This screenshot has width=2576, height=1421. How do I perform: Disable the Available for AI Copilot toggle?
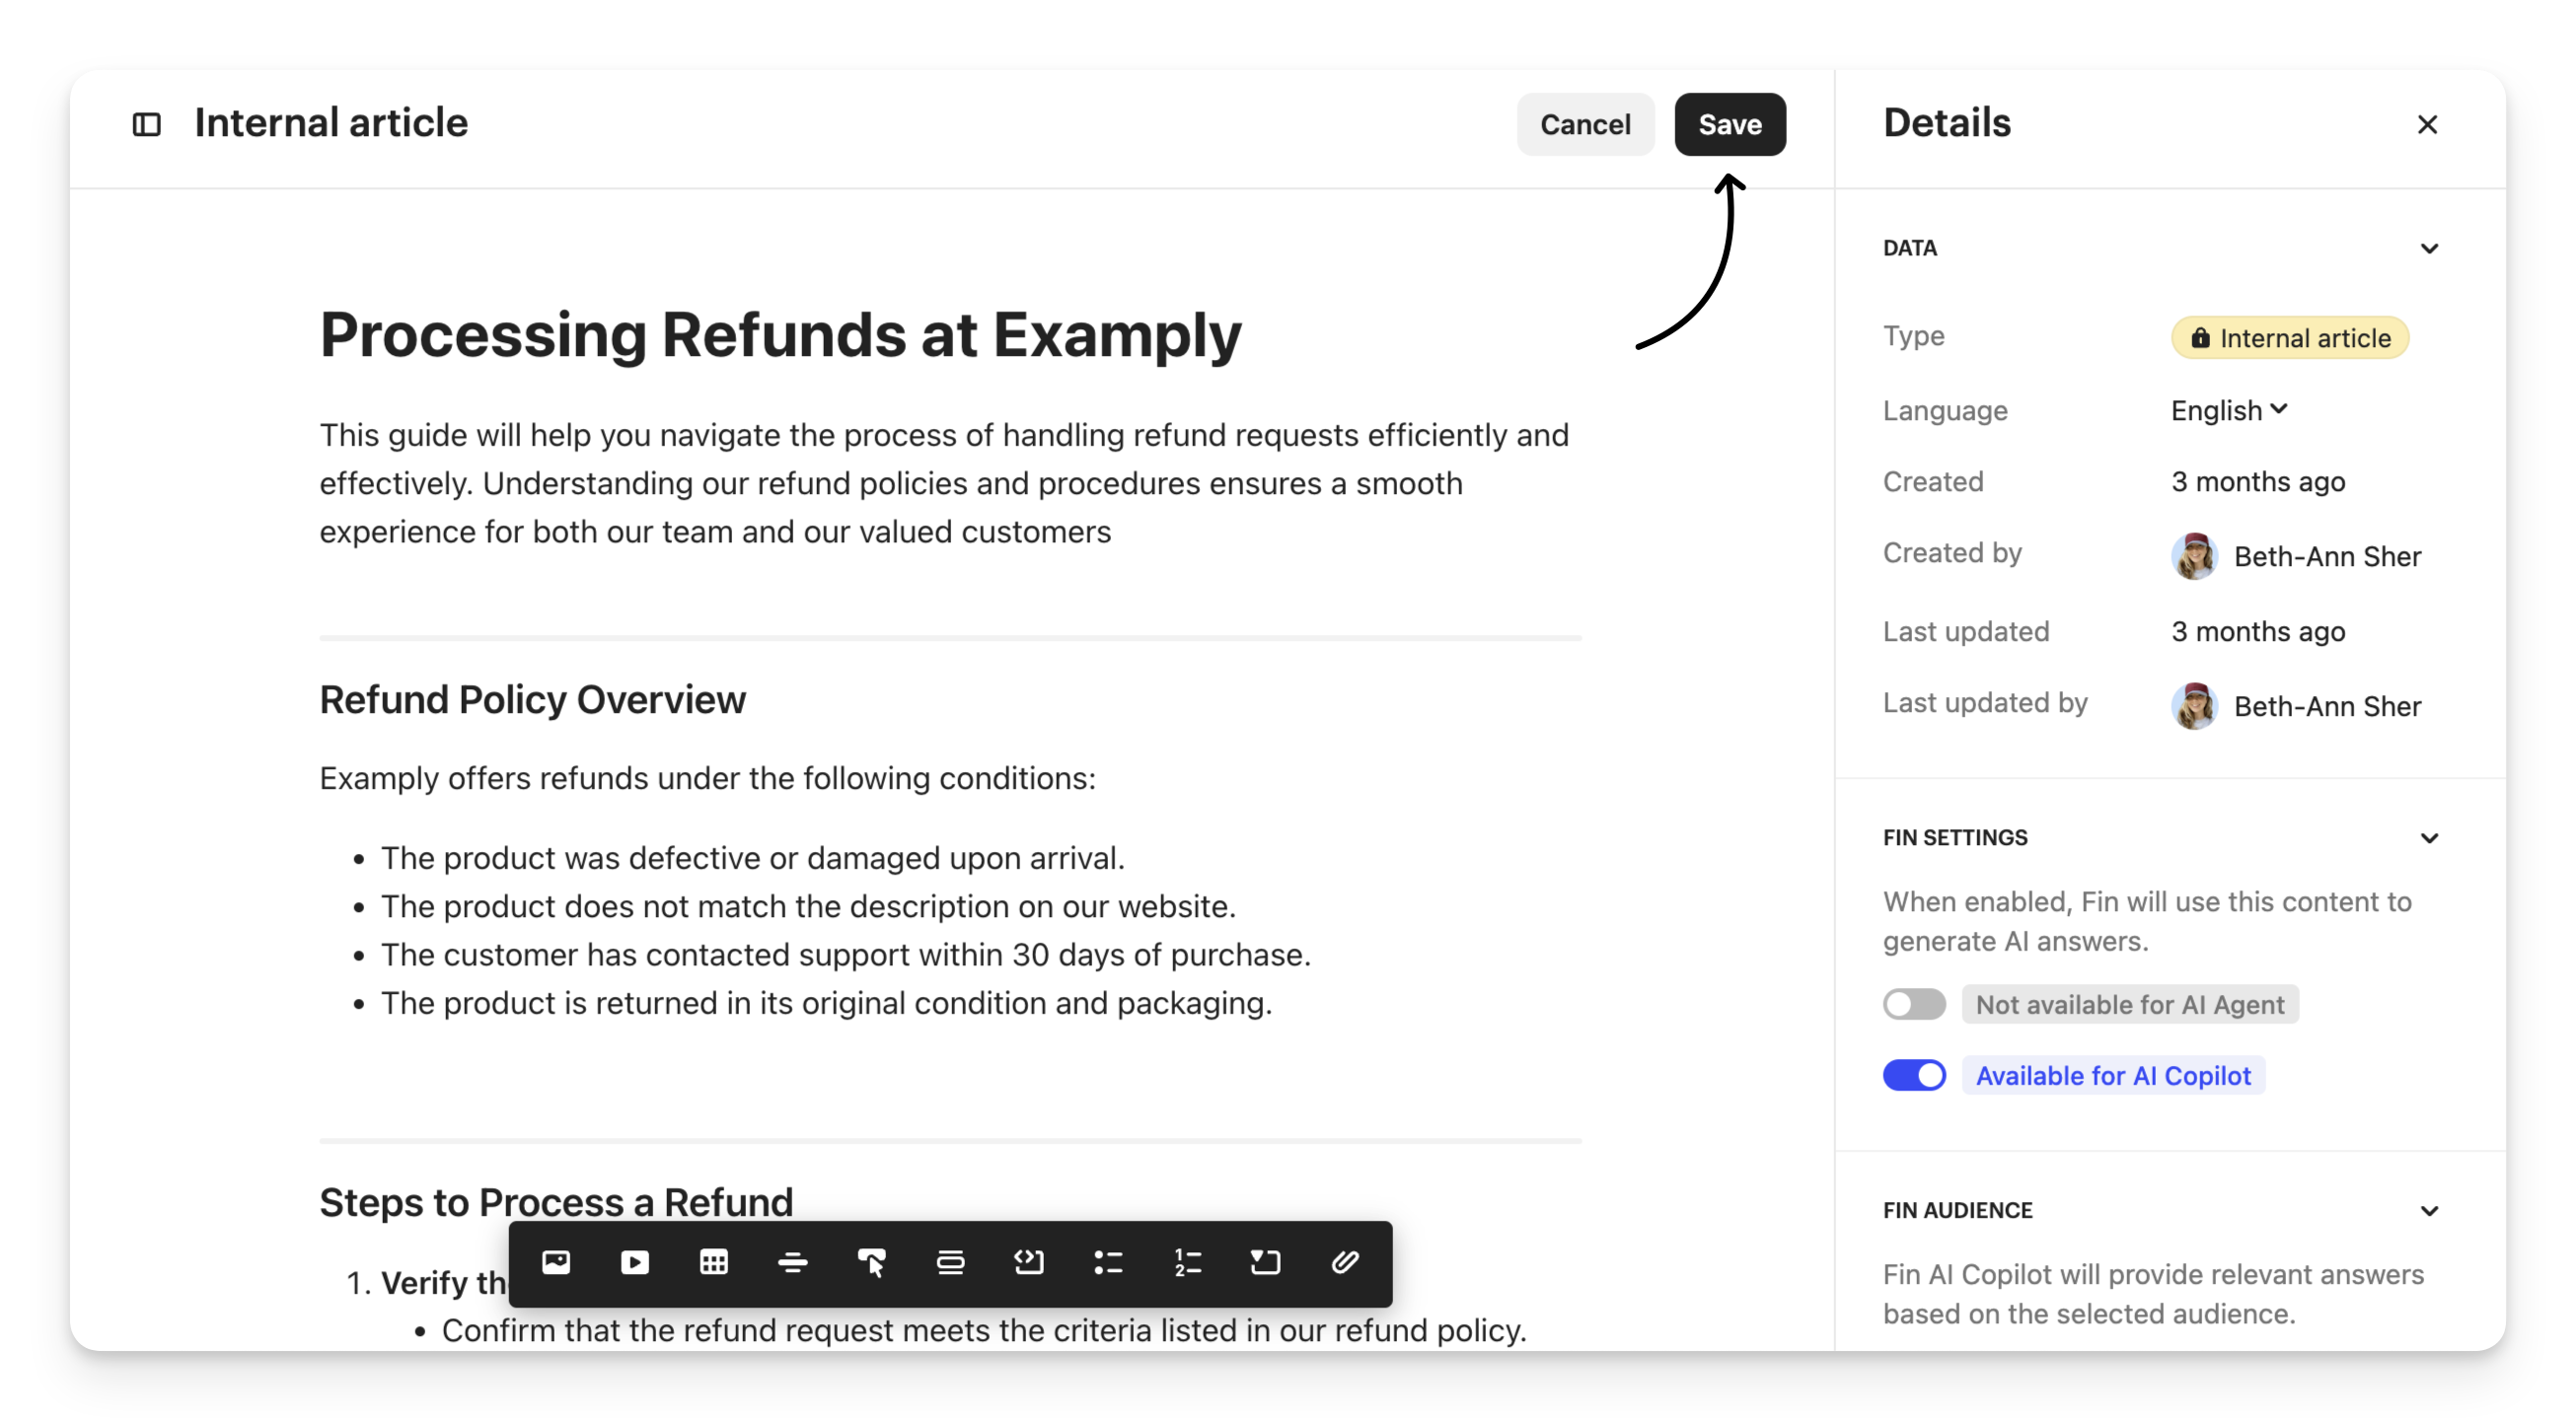(x=1914, y=1075)
